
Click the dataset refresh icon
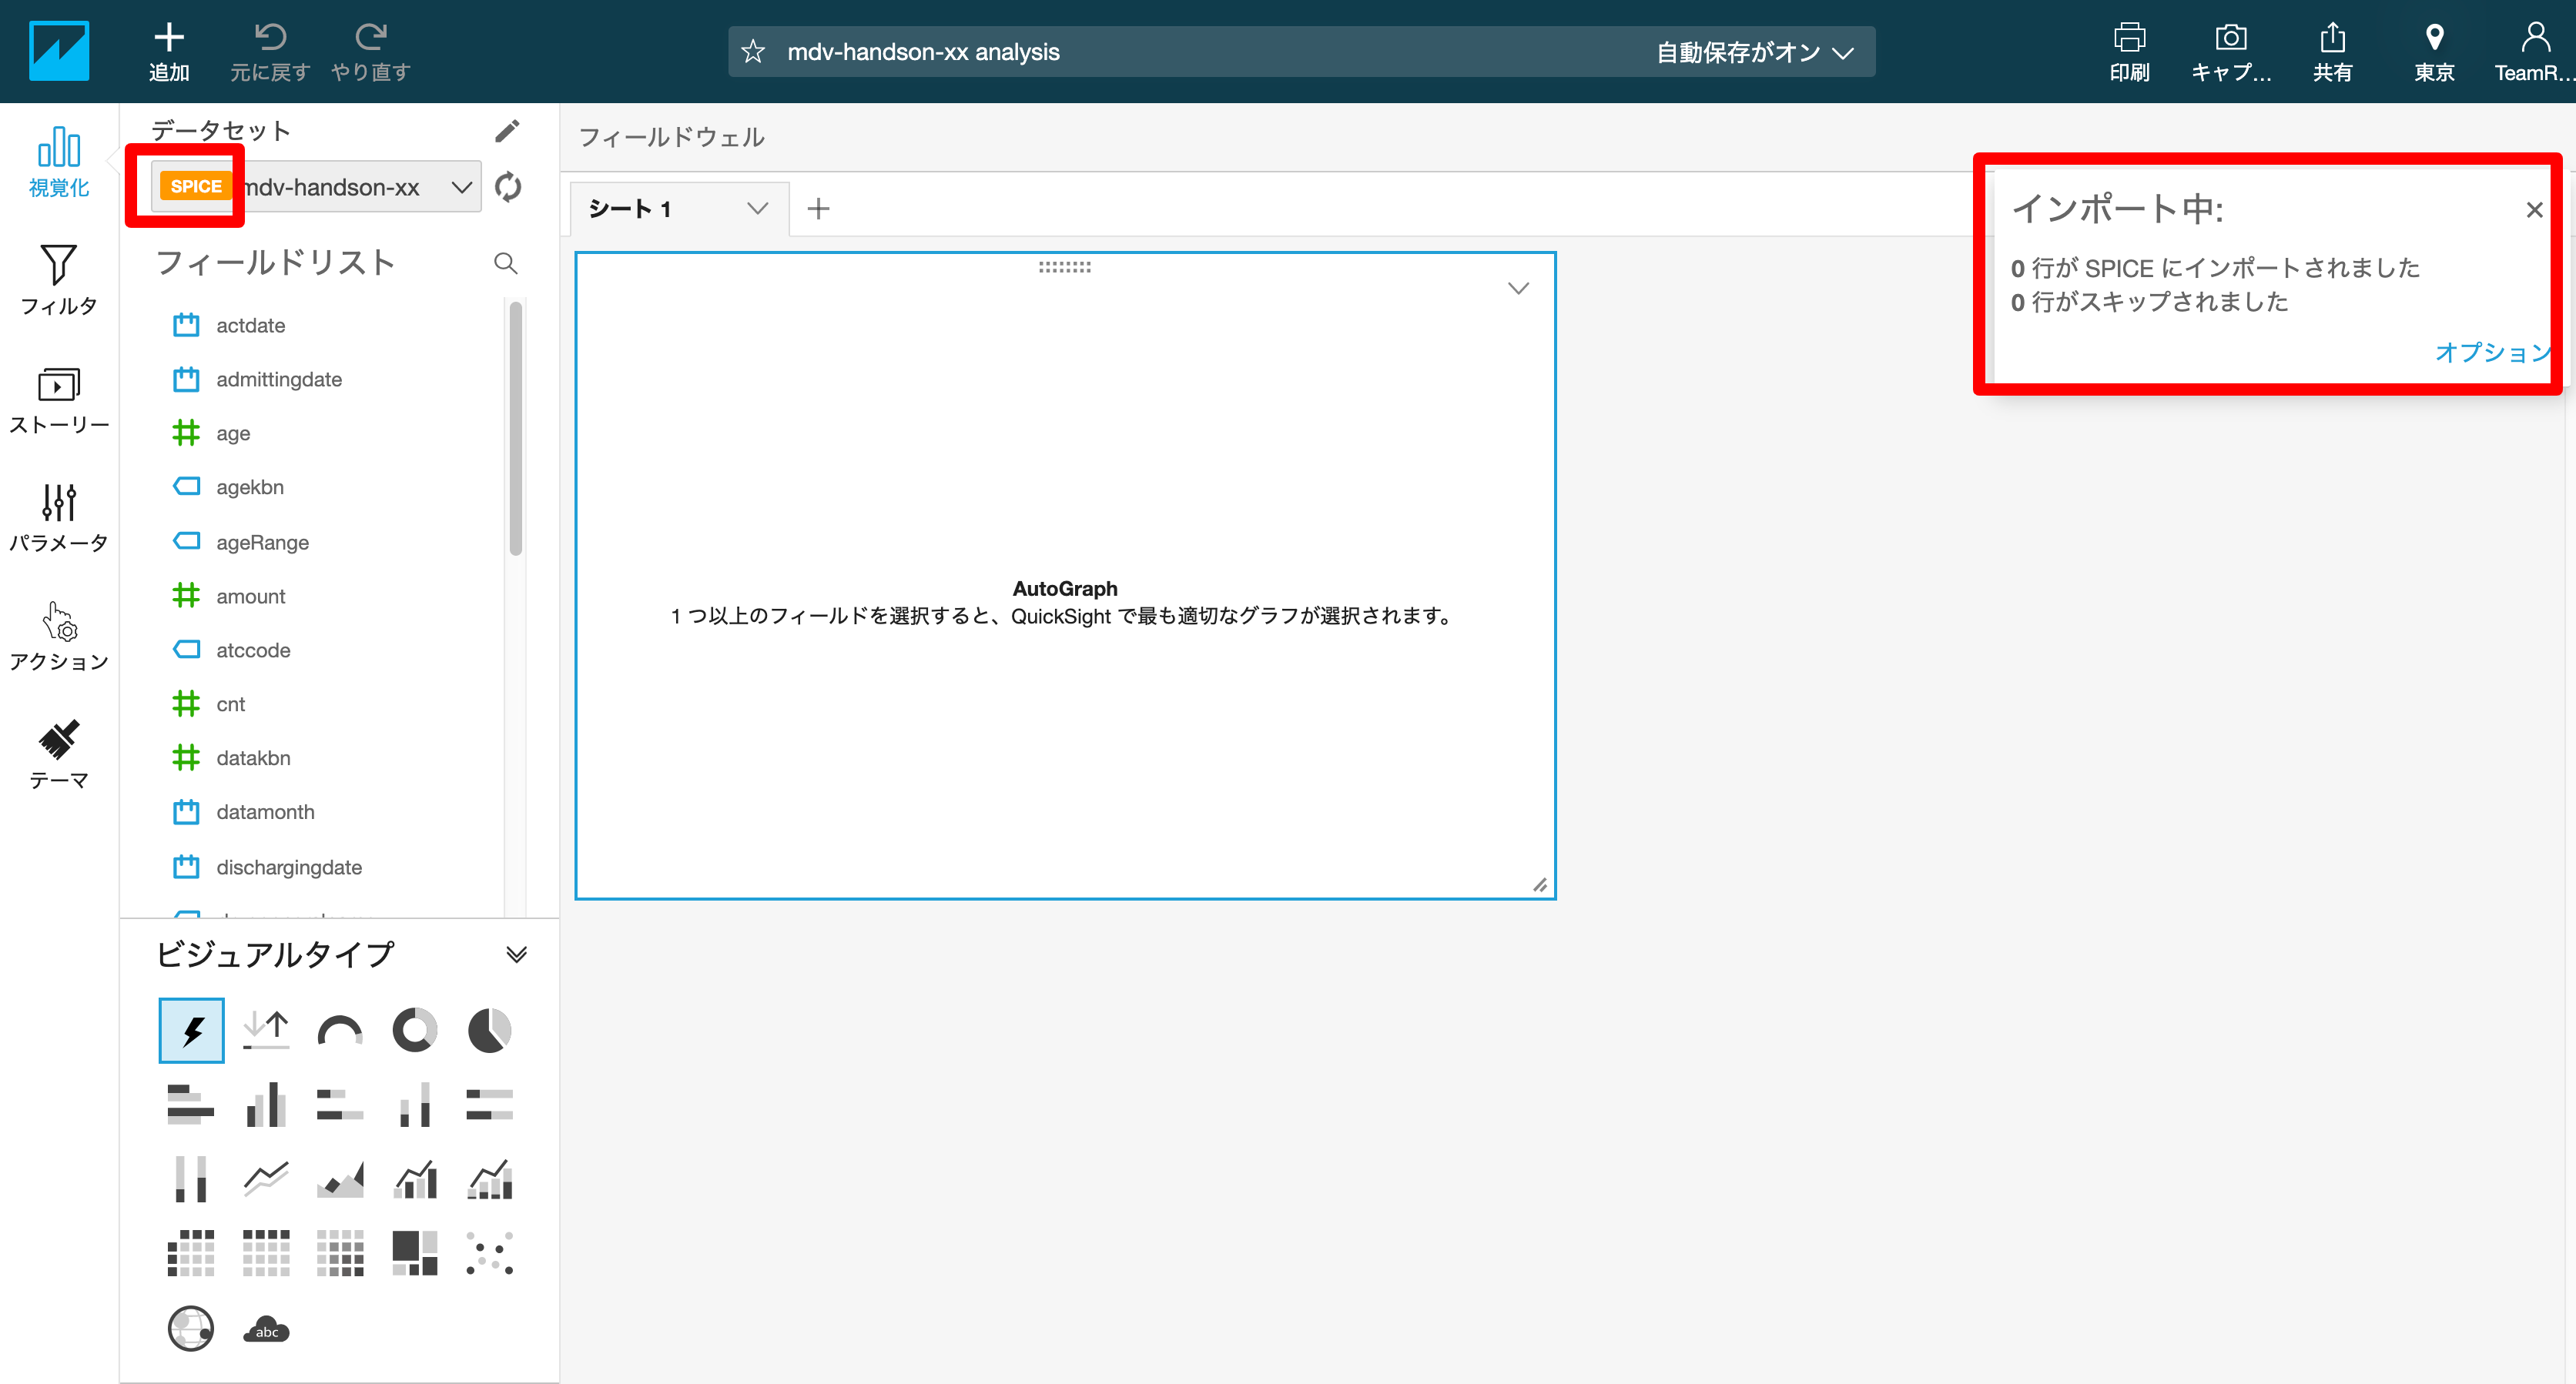tap(508, 187)
